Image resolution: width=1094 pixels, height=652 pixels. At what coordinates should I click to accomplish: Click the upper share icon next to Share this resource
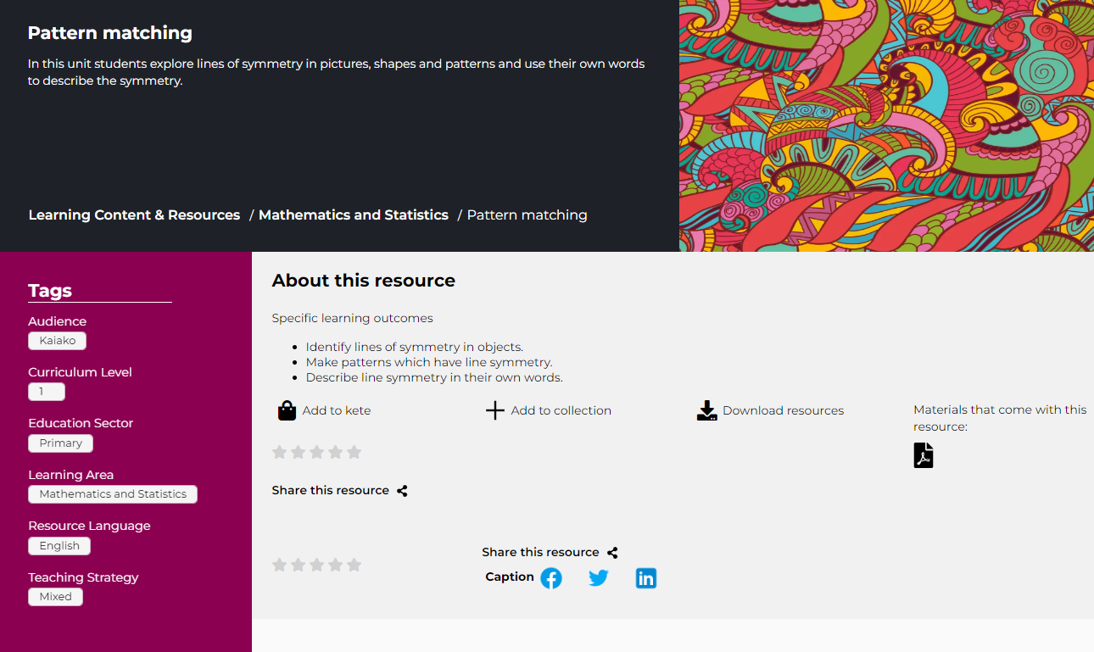[402, 491]
